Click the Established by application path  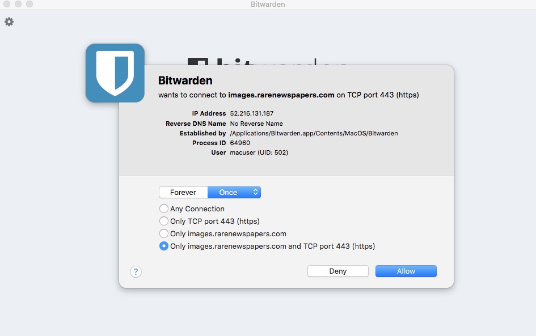pyautogui.click(x=314, y=133)
